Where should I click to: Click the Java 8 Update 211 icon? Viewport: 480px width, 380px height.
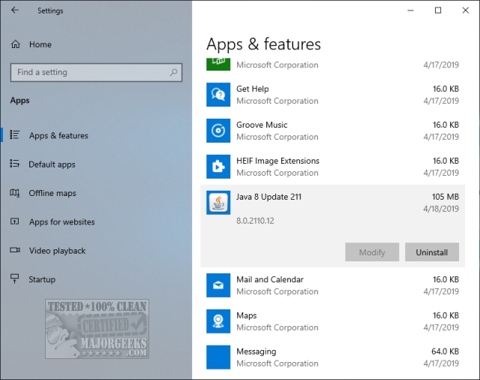tap(218, 203)
